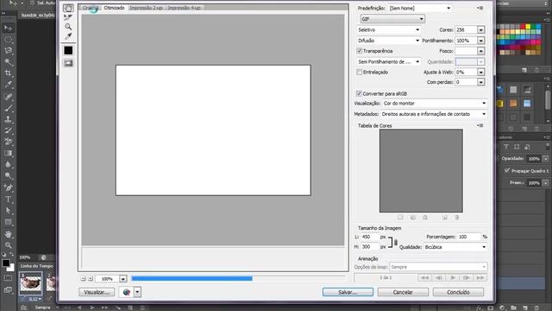Screen dimensions: 552x311
Task: Toggle slices visibility icon in dialog
Action: 68,63
